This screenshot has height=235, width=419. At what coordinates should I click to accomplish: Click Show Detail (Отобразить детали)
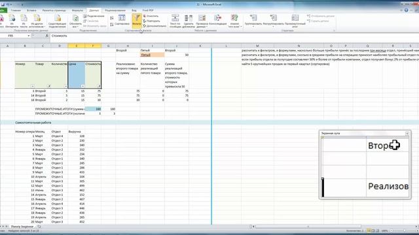pyautogui.click(x=321, y=16)
